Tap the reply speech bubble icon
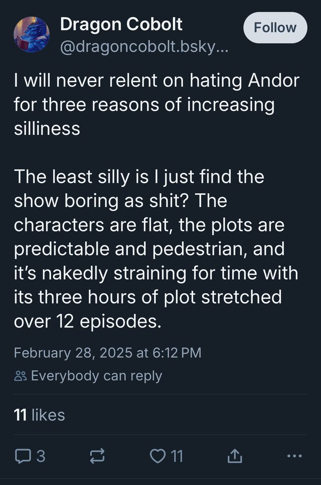 [x=22, y=456]
